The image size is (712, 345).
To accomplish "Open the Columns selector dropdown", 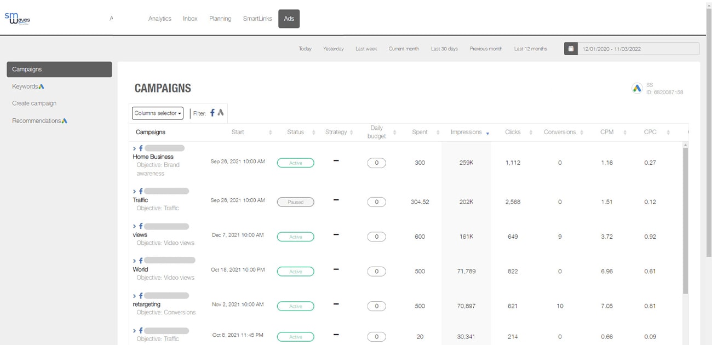I will pyautogui.click(x=158, y=113).
